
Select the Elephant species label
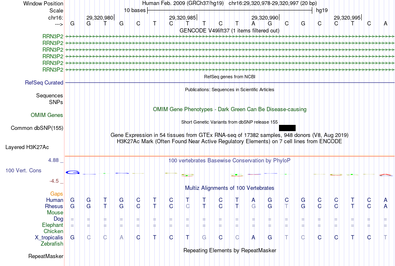(53, 225)
